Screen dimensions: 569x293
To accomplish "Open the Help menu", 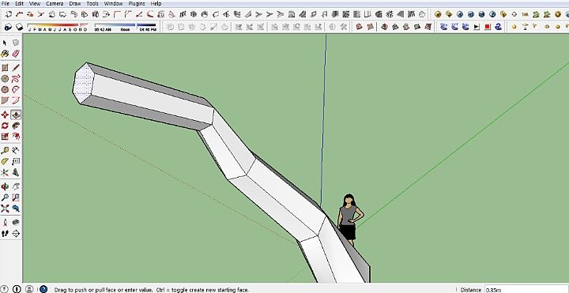I will [x=156, y=3].
